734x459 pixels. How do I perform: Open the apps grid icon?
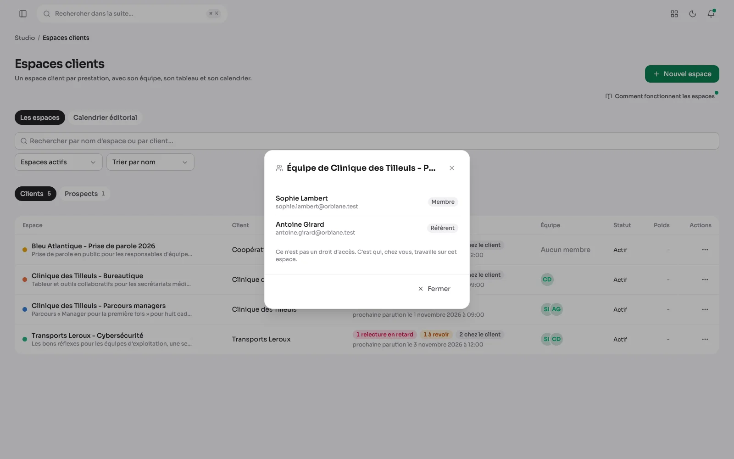point(674,14)
